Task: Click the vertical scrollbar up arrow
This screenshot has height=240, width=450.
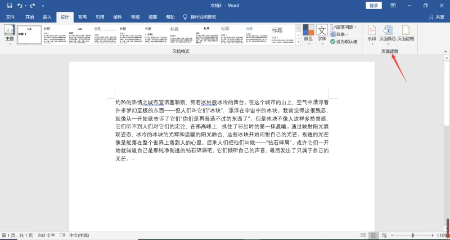Action: click(447, 58)
